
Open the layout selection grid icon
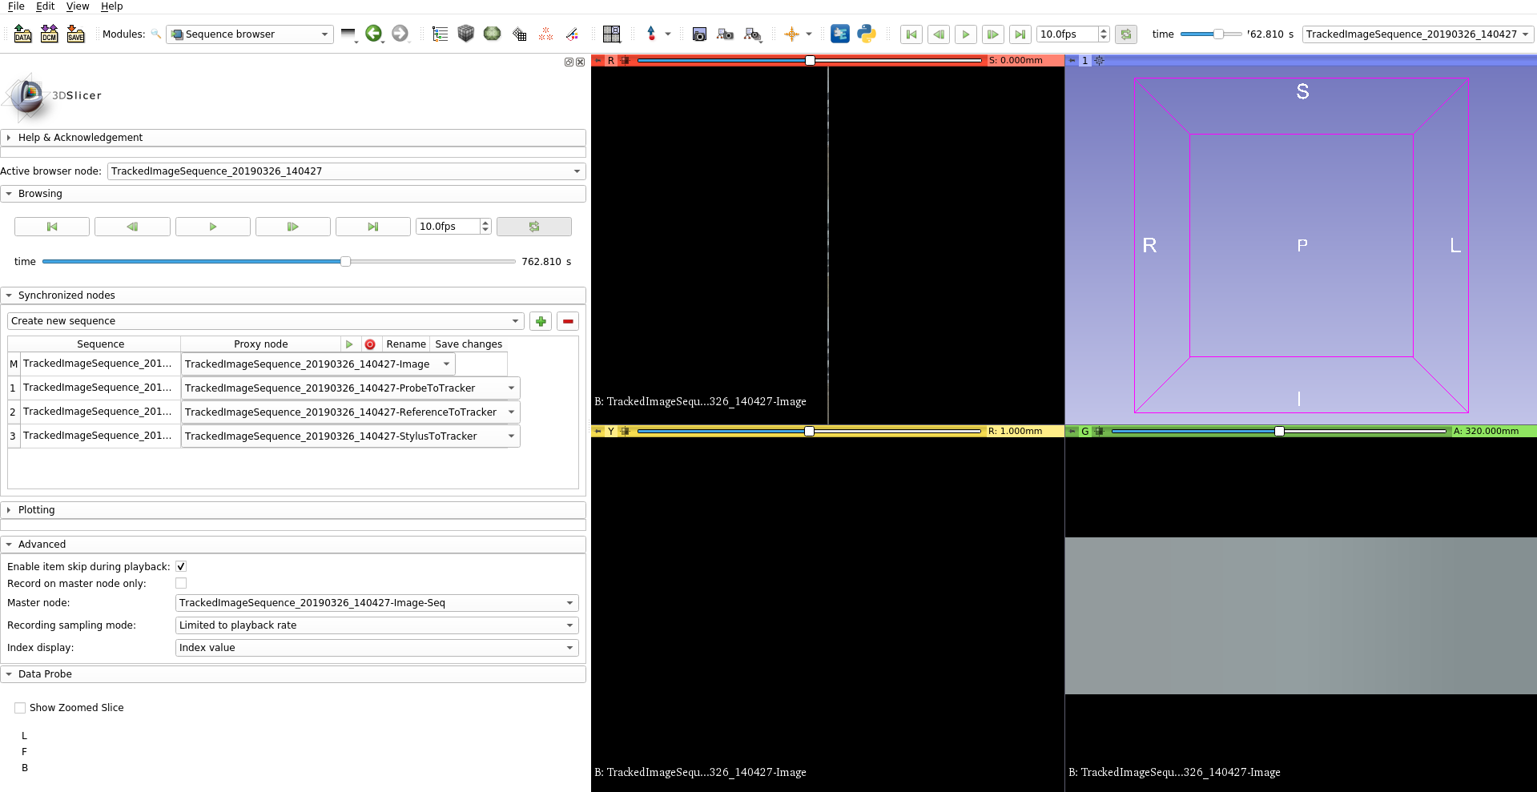click(x=611, y=34)
